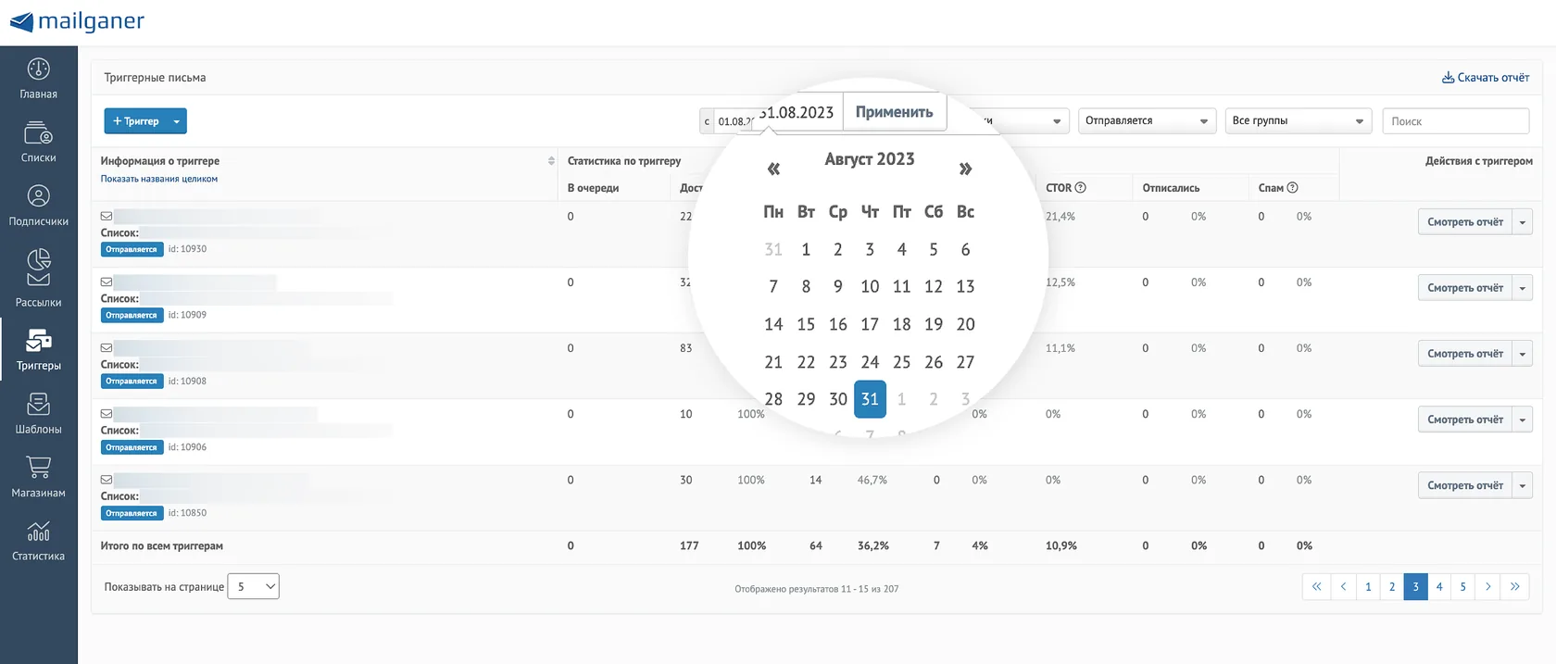The width and height of the screenshot is (1556, 664).
Task: Click Показать названия целиком link
Action: pyautogui.click(x=159, y=179)
